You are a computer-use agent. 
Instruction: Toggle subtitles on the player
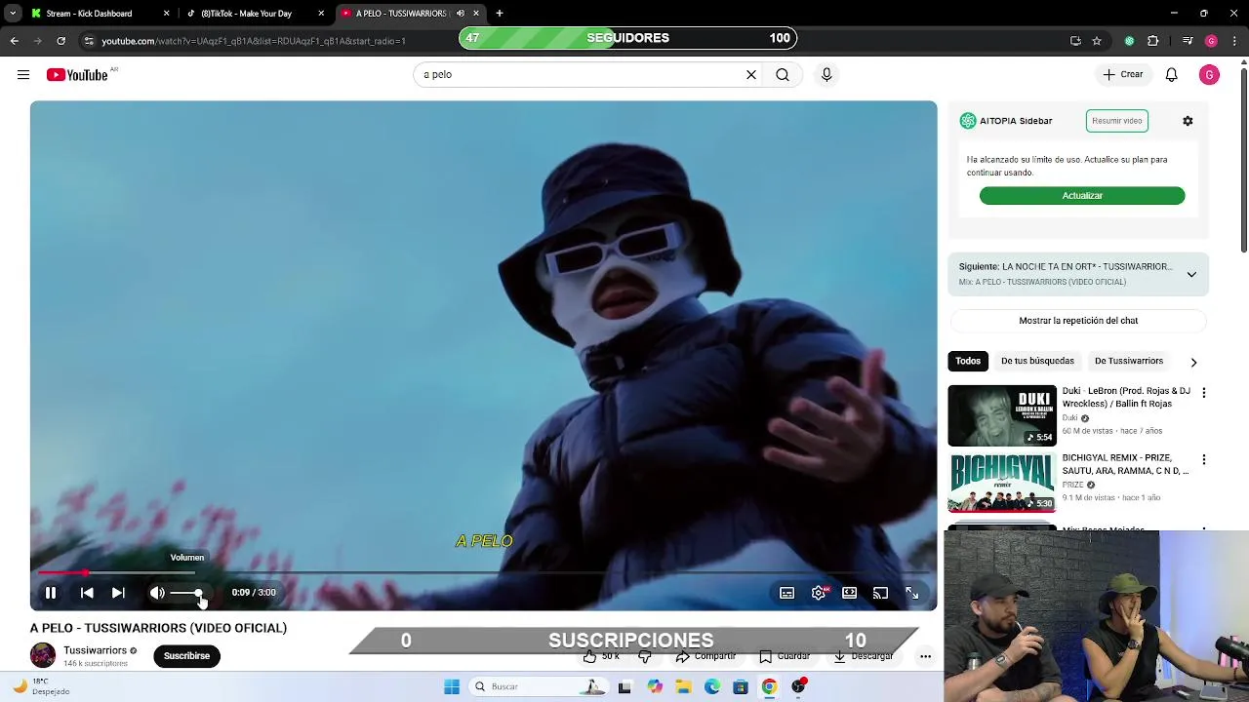[786, 593]
